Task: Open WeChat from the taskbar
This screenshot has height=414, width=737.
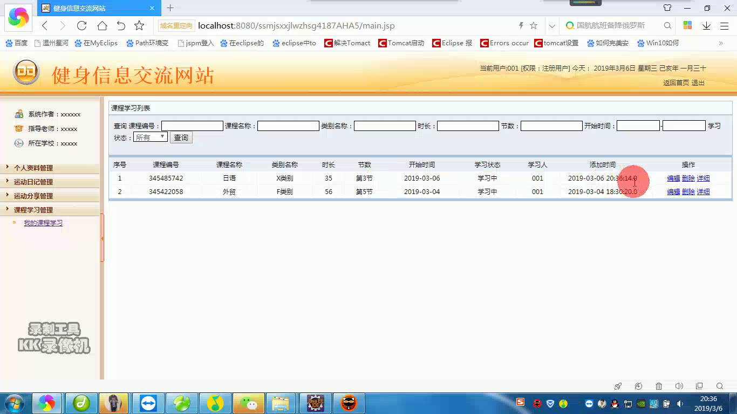Action: [x=248, y=403]
